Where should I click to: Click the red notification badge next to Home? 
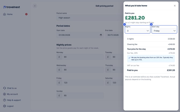(x=26, y=14)
